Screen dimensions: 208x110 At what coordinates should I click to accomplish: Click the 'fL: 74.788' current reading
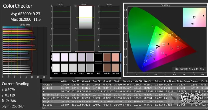tap(9, 101)
